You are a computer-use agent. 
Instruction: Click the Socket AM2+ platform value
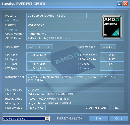(x=63, y=25)
